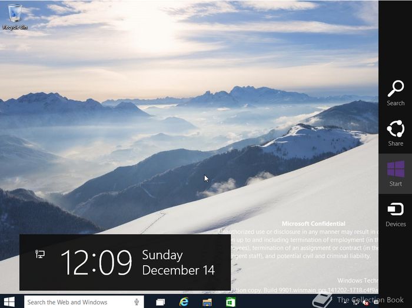Viewport: 412px width, 308px height.
Task: Click the 12:09 time display
Action: tap(96, 262)
